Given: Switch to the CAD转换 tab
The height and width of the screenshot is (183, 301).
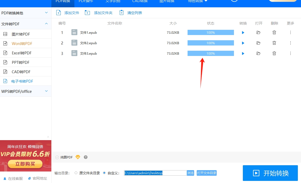Looking at the screenshot, I should [x=140, y=1].
